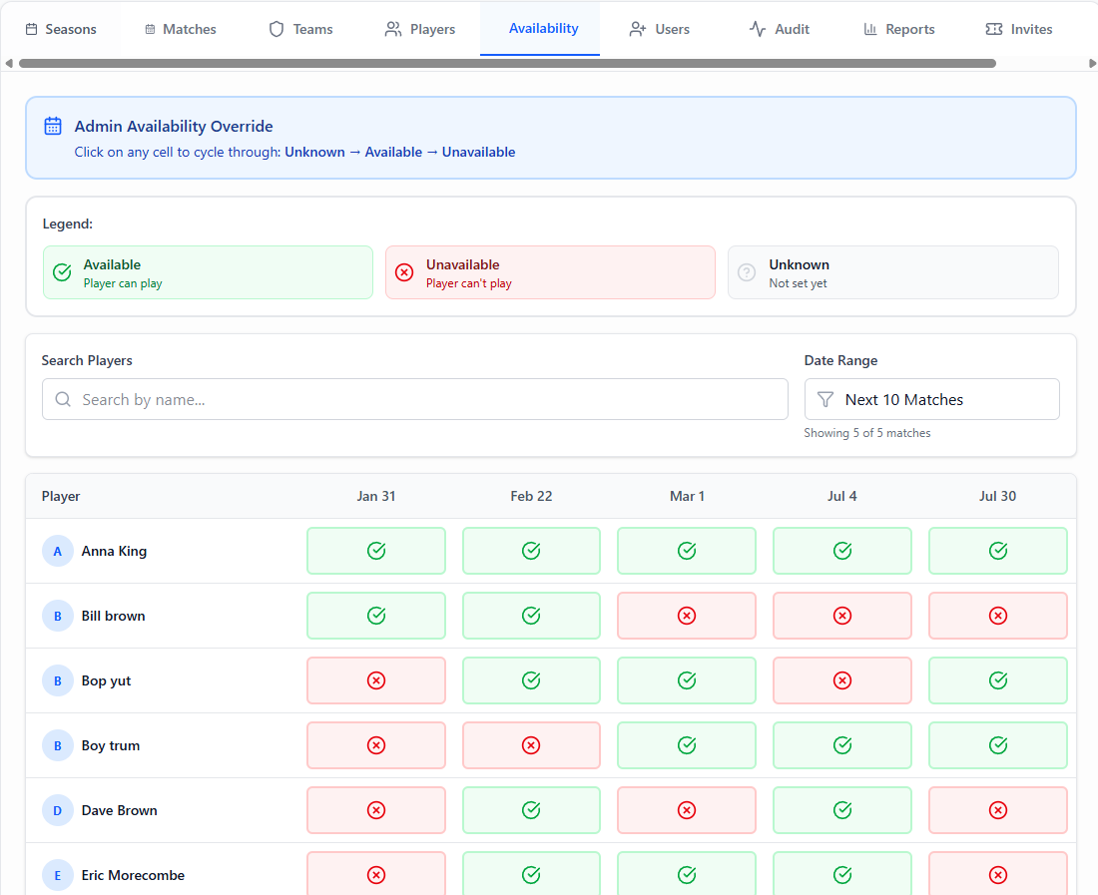The width and height of the screenshot is (1098, 895).
Task: Click the Eric Morecombe avatar icon
Action: click(x=58, y=875)
